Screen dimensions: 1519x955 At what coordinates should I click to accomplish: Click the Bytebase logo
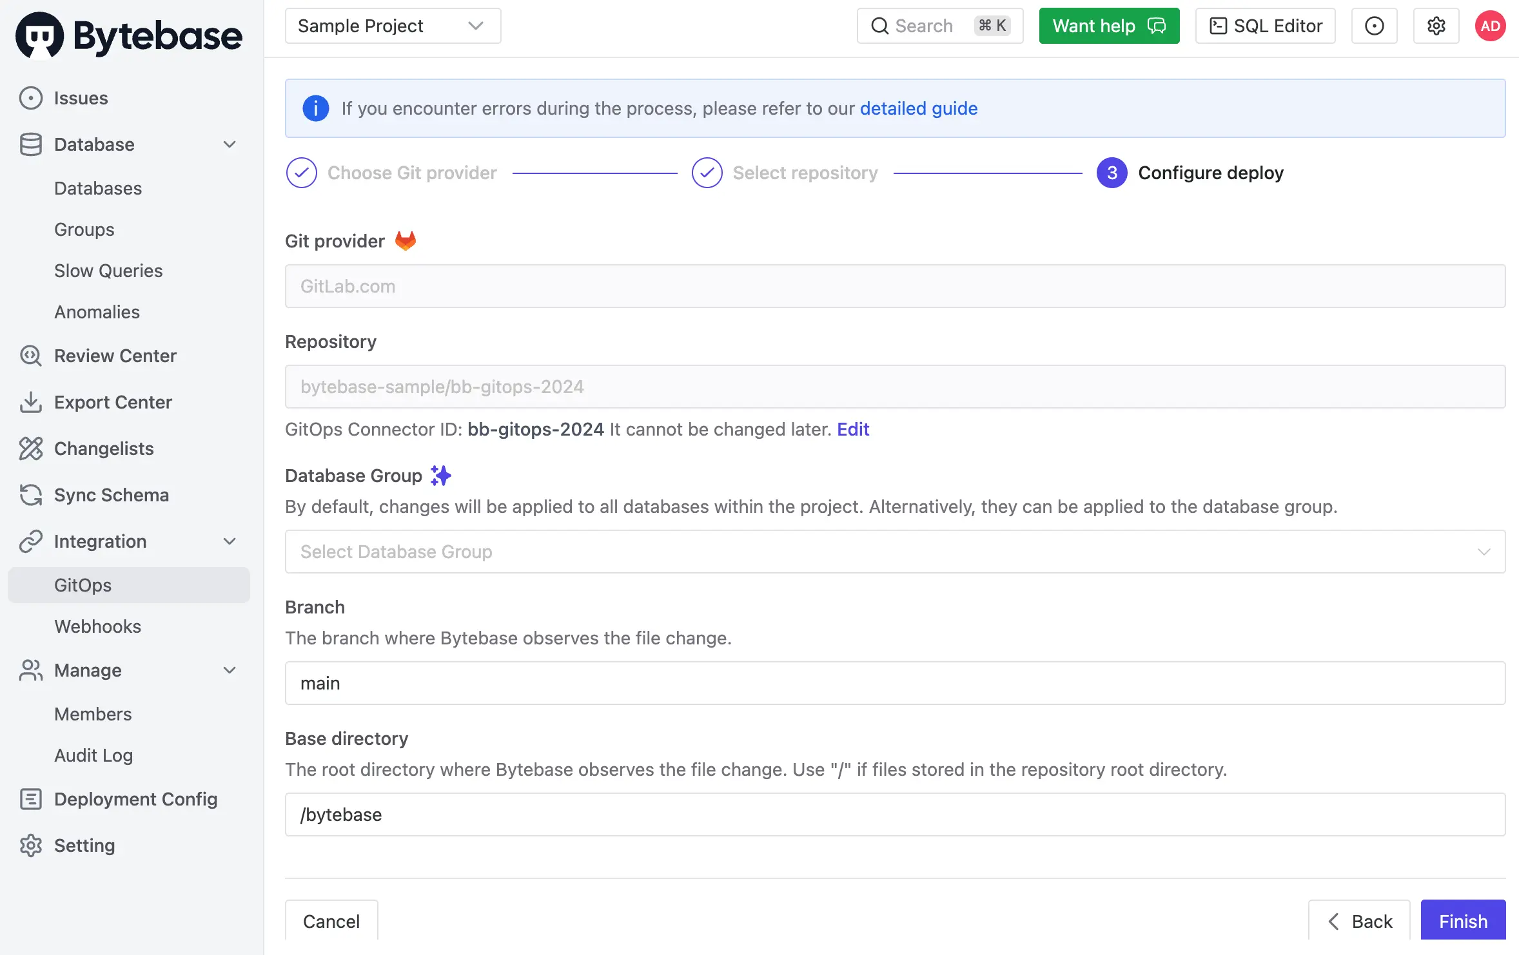[129, 35]
